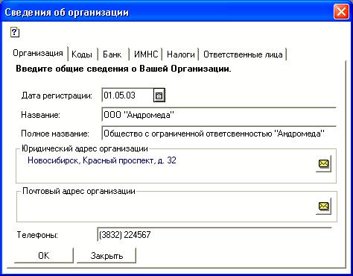Click the window title Сведения об организации
This screenshot has height=276, width=353.
point(67,12)
